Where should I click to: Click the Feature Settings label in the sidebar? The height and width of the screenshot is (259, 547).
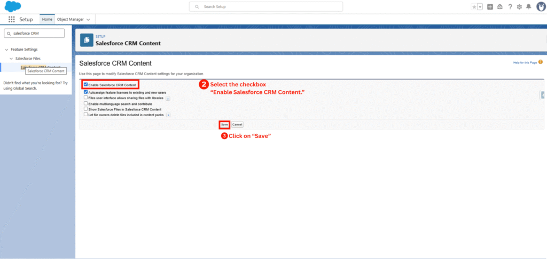24,50
